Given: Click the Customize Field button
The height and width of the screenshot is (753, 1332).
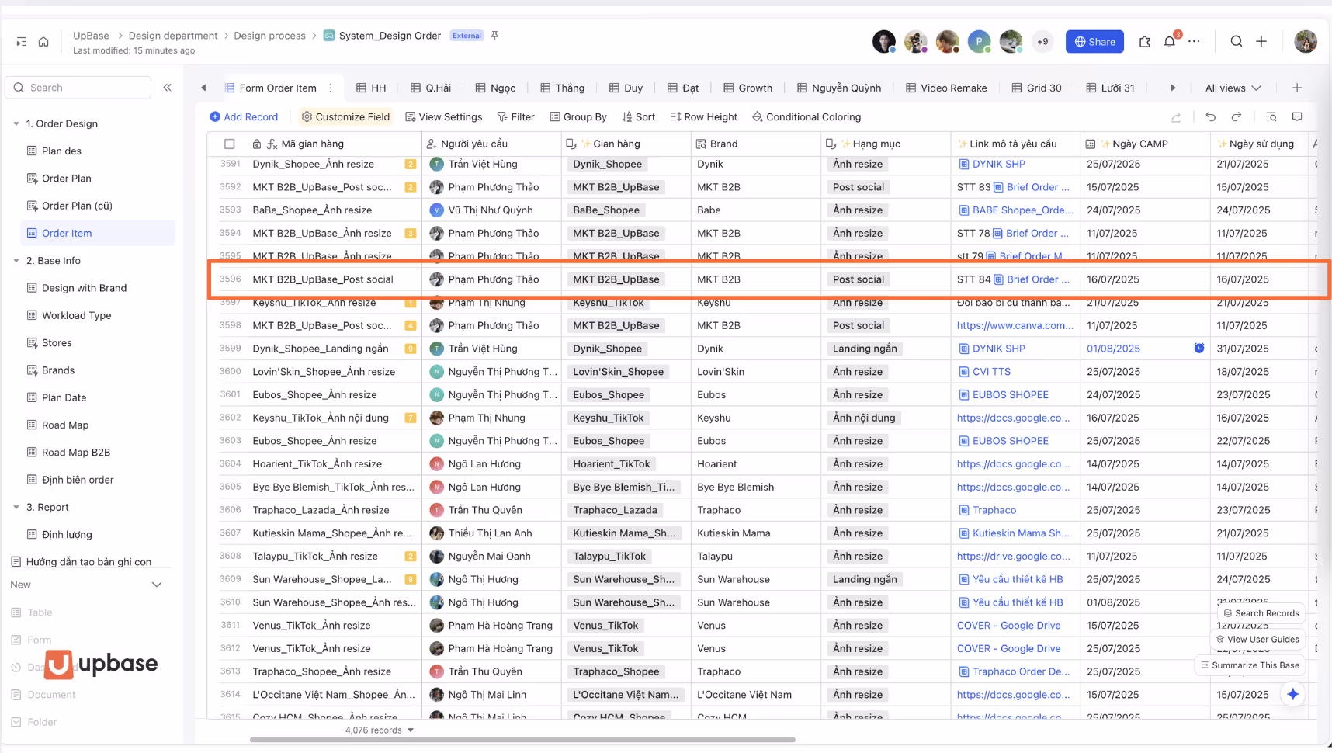Looking at the screenshot, I should [x=346, y=117].
